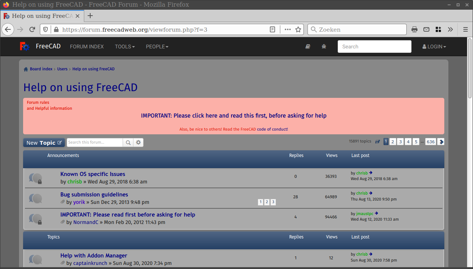
Task: Click in the navbar Search field
Action: click(x=375, y=47)
